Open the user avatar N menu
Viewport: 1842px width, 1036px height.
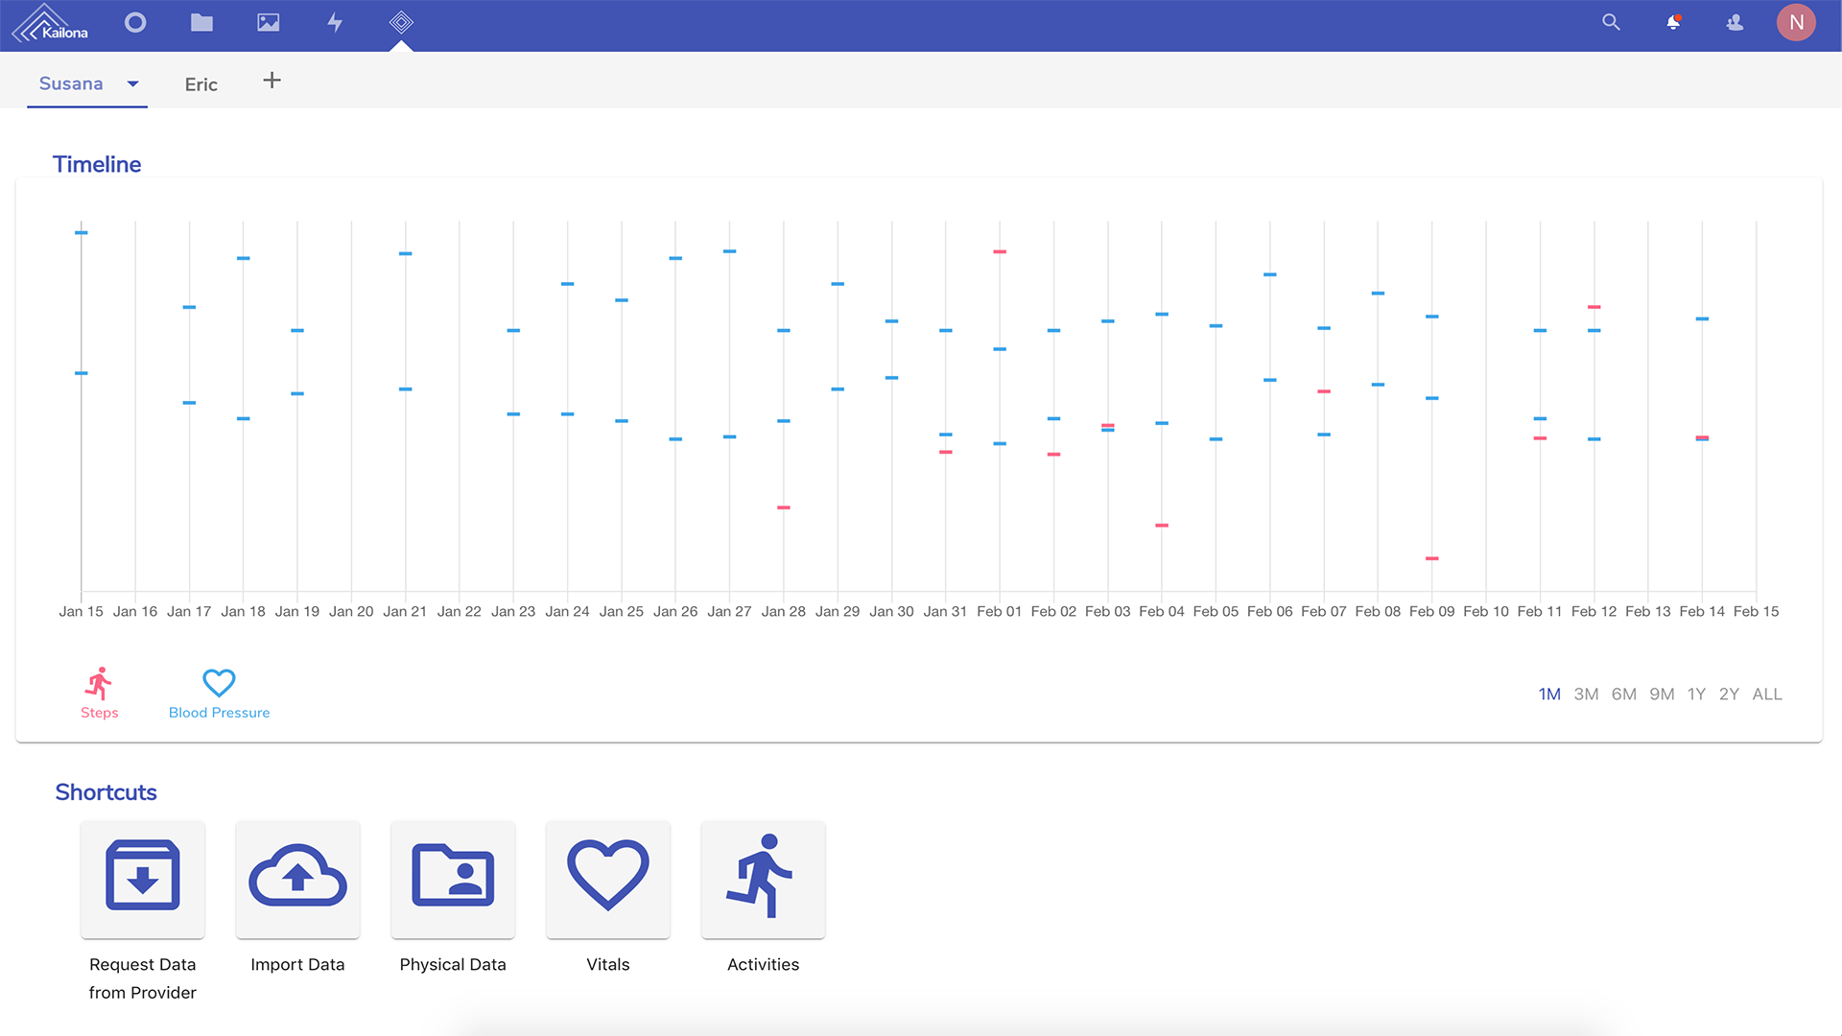(x=1796, y=22)
